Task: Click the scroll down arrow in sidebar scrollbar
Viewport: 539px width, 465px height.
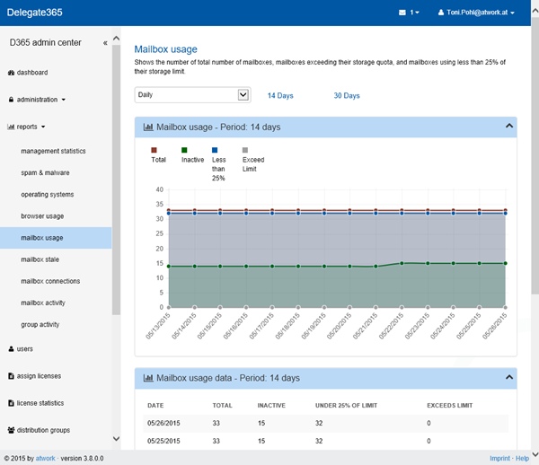Action: click(116, 438)
